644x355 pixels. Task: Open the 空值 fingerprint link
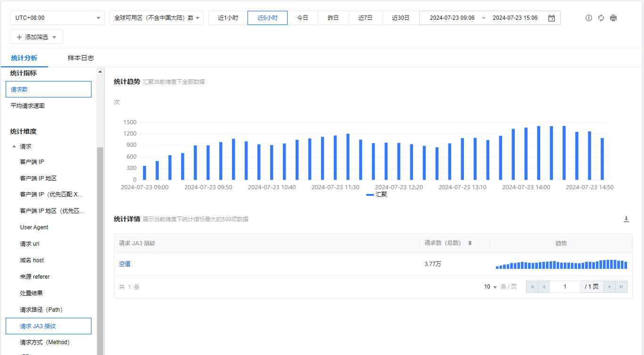[124, 264]
